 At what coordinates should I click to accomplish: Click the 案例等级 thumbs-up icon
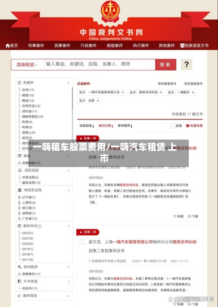point(19,296)
